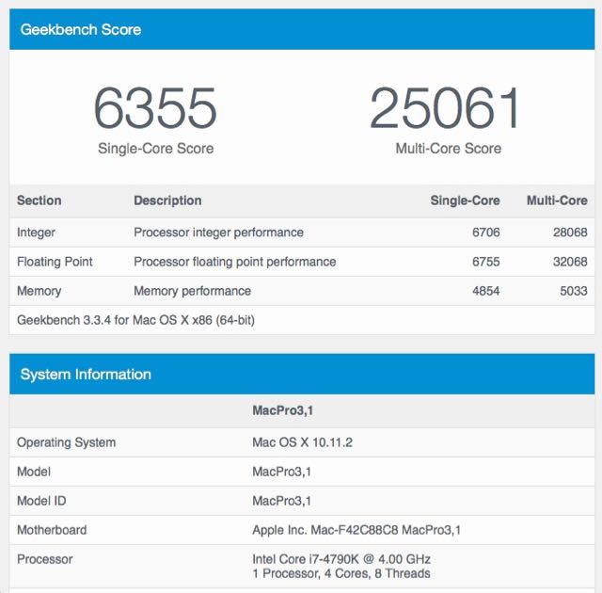Select the multi-core score 25061
602x593 pixels.
(x=445, y=108)
